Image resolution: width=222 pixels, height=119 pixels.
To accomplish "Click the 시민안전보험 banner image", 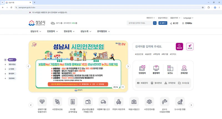I will pos(78,66).
